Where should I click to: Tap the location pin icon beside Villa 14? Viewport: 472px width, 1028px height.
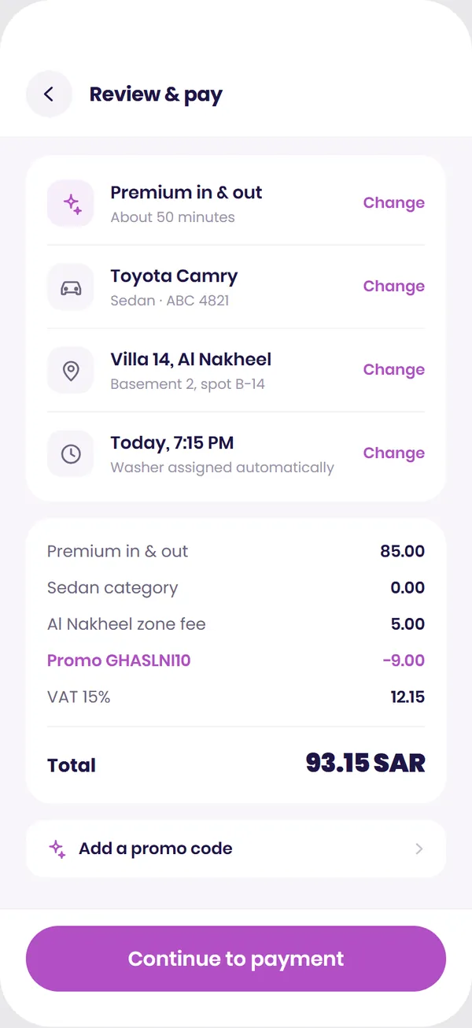pyautogui.click(x=71, y=370)
